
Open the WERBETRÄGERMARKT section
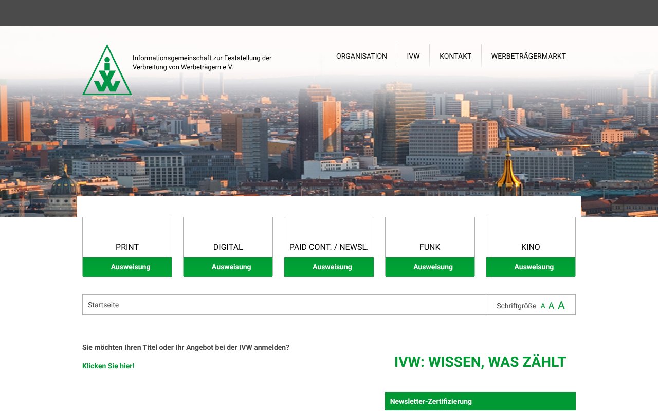pyautogui.click(x=528, y=56)
